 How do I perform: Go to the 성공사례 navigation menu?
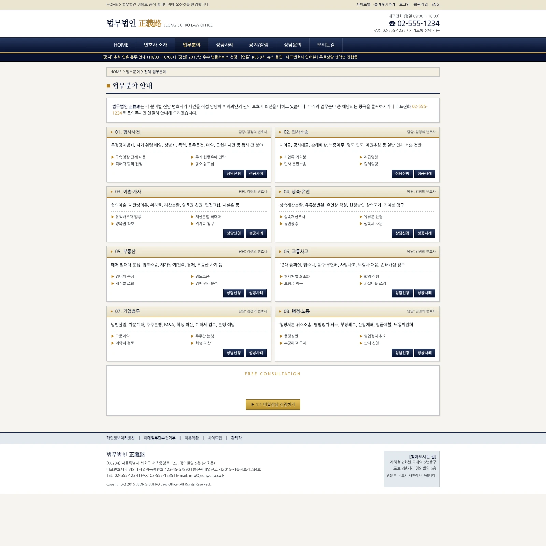pos(225,45)
